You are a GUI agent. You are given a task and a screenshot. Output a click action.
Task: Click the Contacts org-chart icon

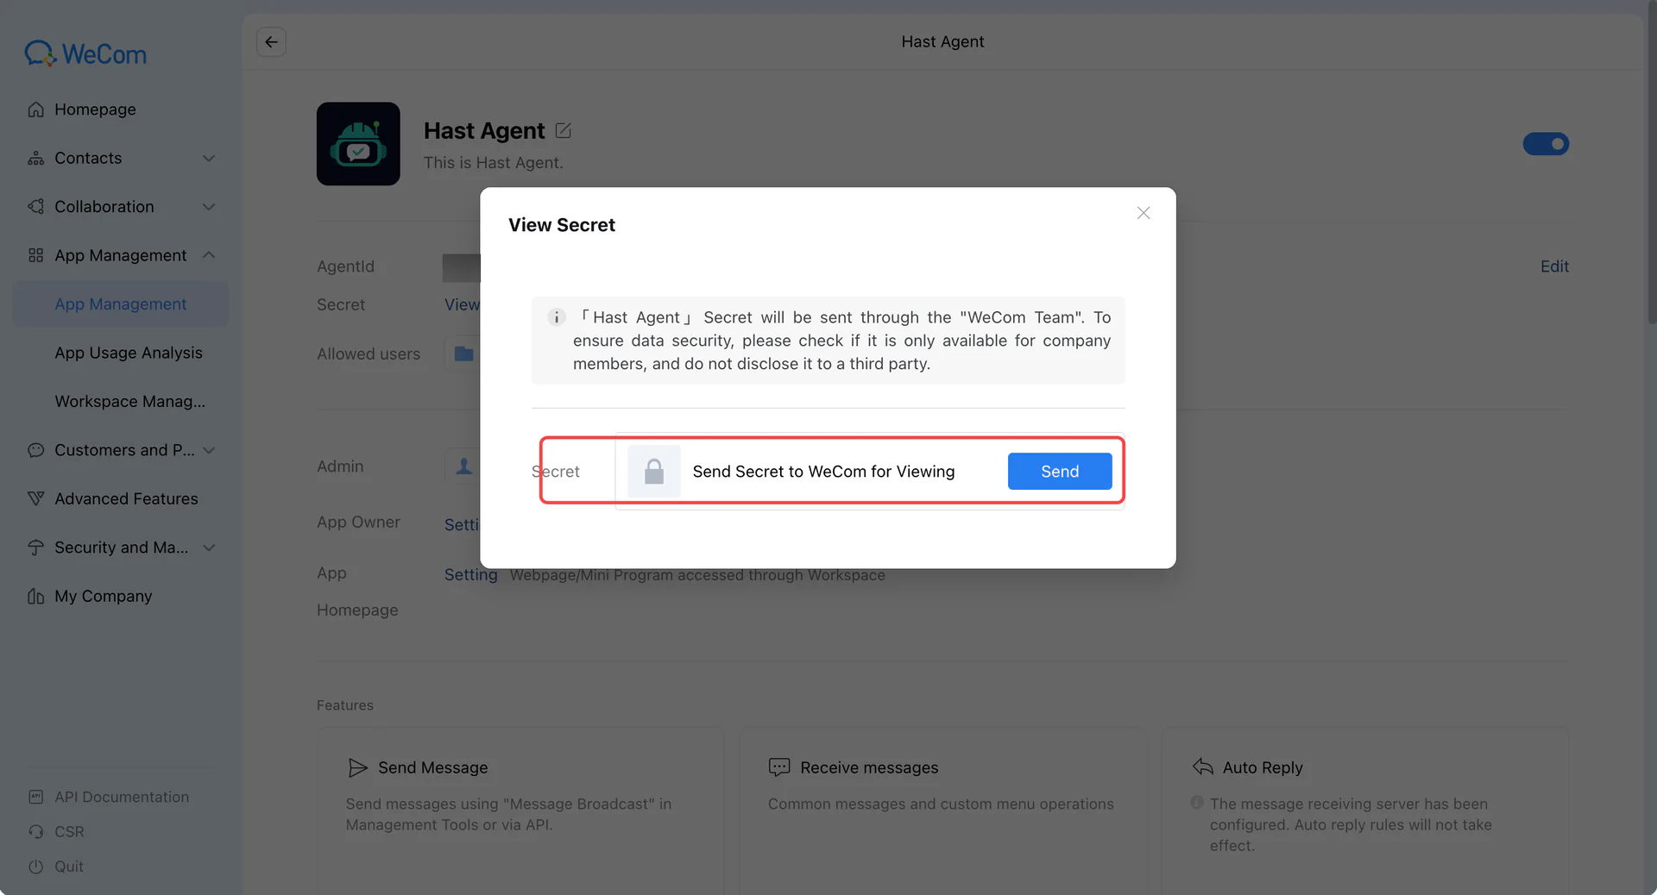coord(35,158)
